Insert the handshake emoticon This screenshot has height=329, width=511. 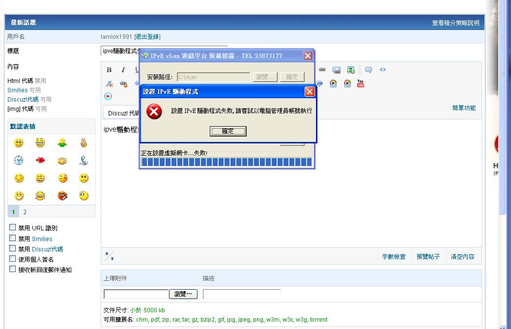tap(62, 161)
